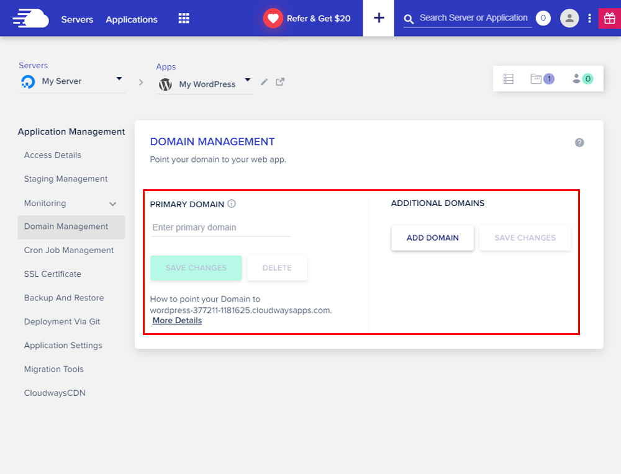Select Staging Management in sidebar

pyautogui.click(x=66, y=179)
